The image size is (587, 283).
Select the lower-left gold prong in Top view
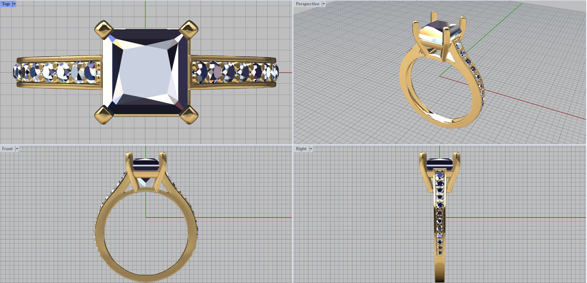pos(104,115)
